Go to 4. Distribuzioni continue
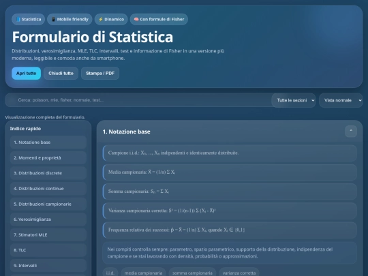This screenshot has height=276, width=368. pos(48,189)
